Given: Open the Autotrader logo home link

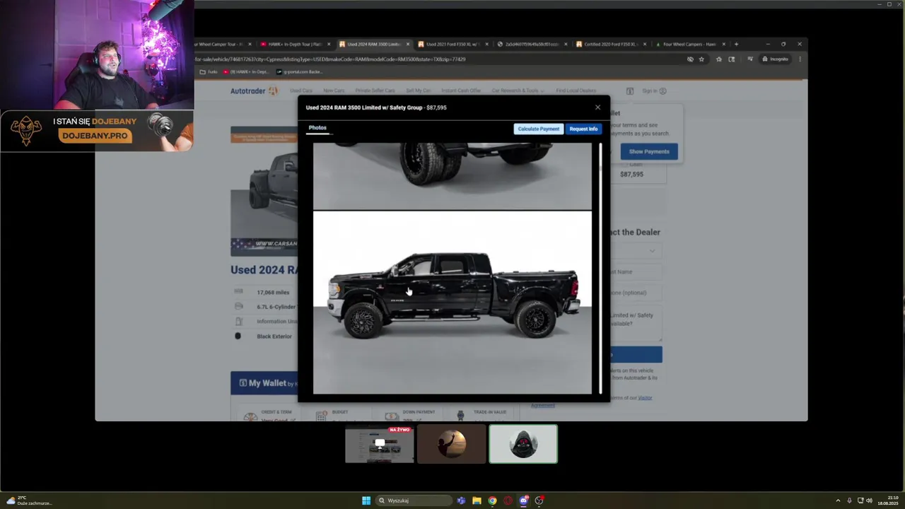Looking at the screenshot, I should 254,90.
